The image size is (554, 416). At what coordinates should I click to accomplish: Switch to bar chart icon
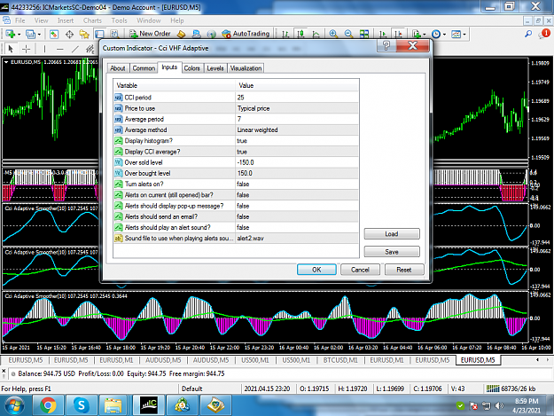pyautogui.click(x=285, y=34)
